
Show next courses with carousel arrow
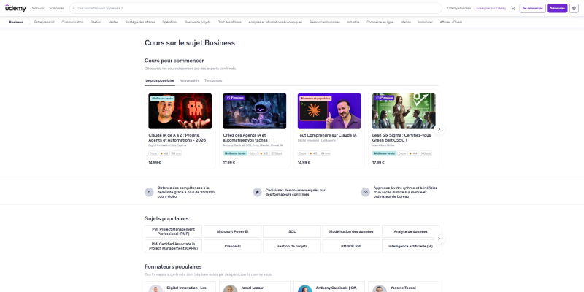(439, 129)
